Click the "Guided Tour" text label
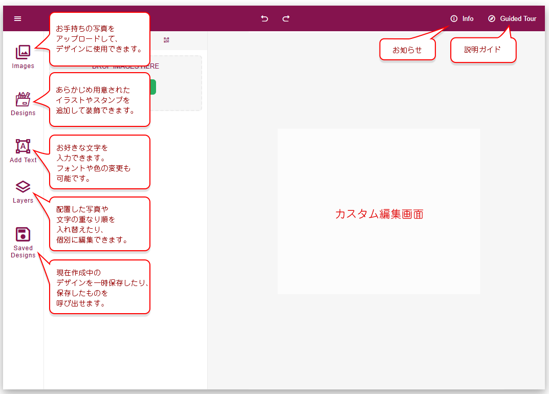Image resolution: width=549 pixels, height=394 pixels. click(518, 18)
